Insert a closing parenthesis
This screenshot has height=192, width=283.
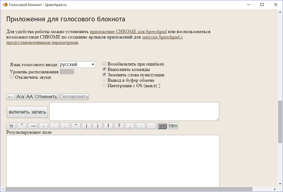click(97, 126)
